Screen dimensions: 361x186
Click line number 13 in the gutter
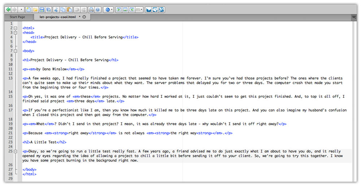(x=11, y=78)
